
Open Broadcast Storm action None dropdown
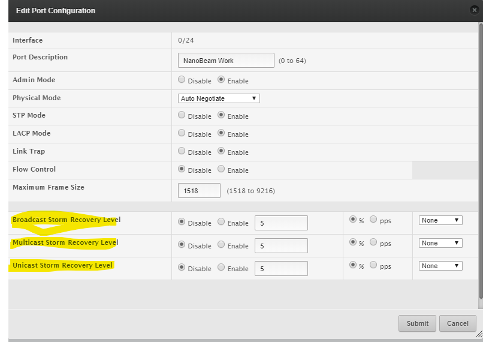click(440, 220)
